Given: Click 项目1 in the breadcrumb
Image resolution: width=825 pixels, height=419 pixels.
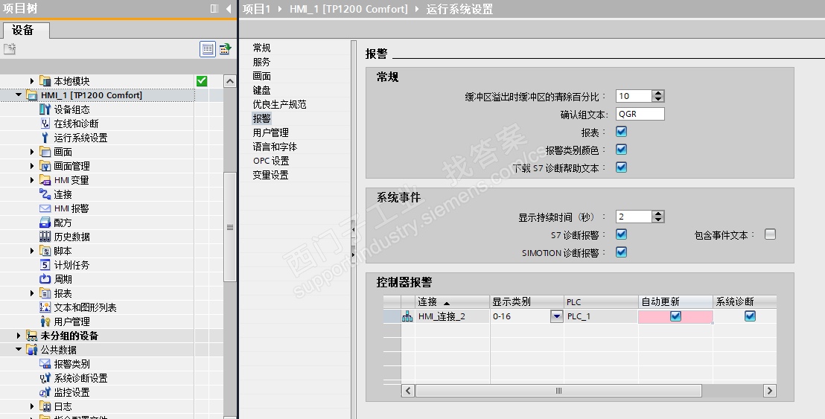Looking at the screenshot, I should (x=256, y=9).
